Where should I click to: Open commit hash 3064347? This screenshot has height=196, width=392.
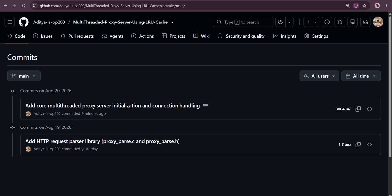point(343,109)
